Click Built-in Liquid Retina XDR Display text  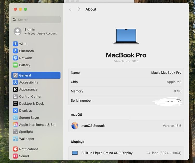[107, 153]
